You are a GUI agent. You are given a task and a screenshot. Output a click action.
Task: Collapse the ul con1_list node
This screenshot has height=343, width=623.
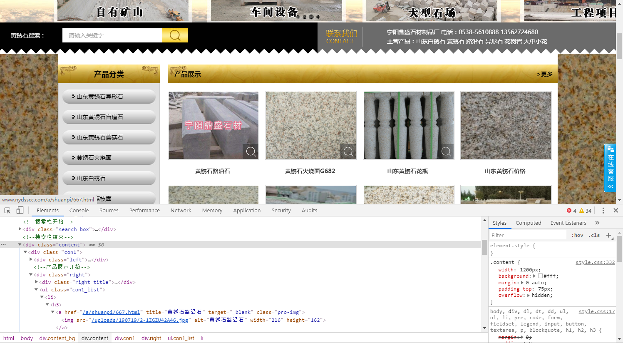[x=36, y=290]
